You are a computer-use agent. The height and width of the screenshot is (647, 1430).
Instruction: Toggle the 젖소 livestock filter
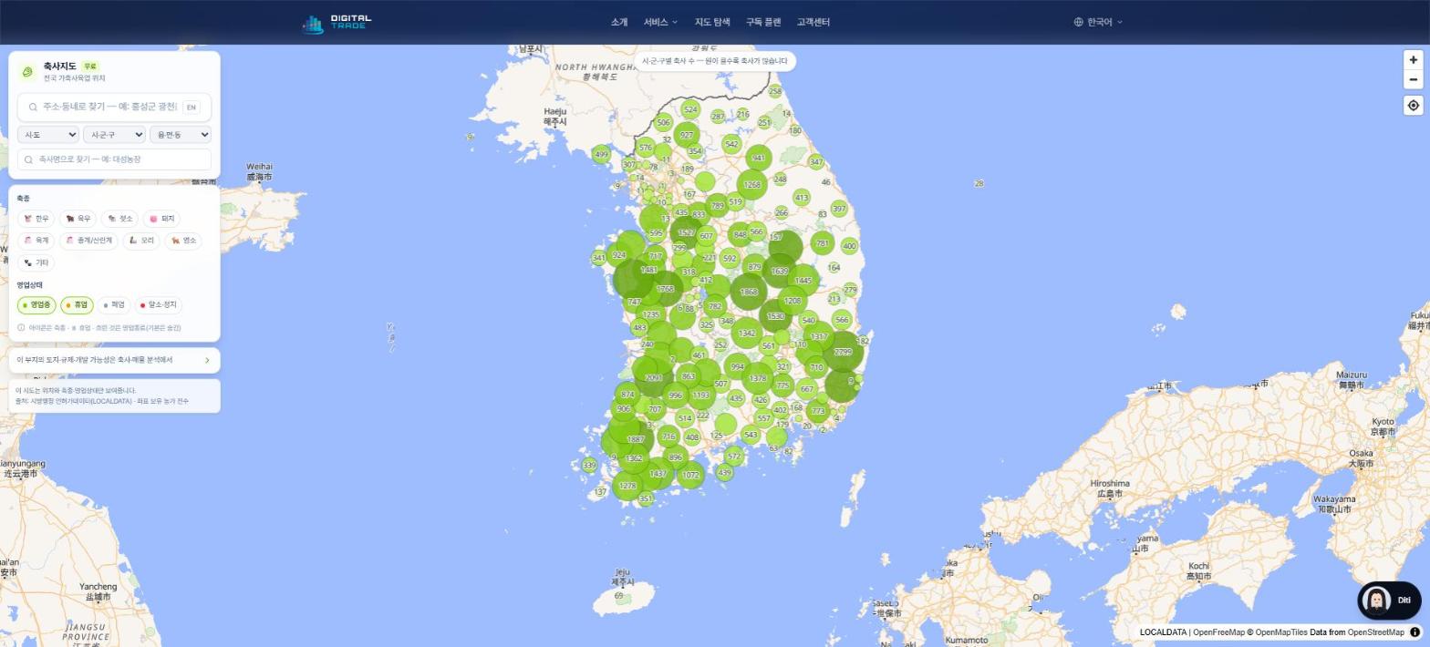coord(120,219)
